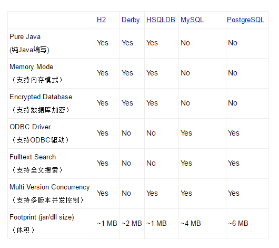279x248 pixels.
Task: Click the Encrypted Database row label
Action: click(41, 97)
